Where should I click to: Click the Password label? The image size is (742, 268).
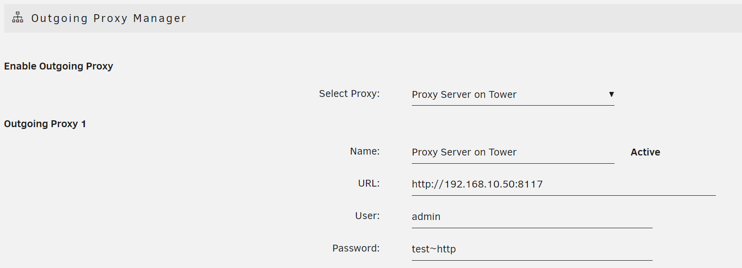[356, 248]
